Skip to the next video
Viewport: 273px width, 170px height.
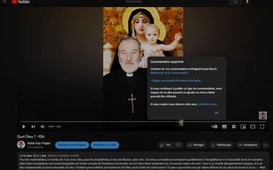coord(33,127)
